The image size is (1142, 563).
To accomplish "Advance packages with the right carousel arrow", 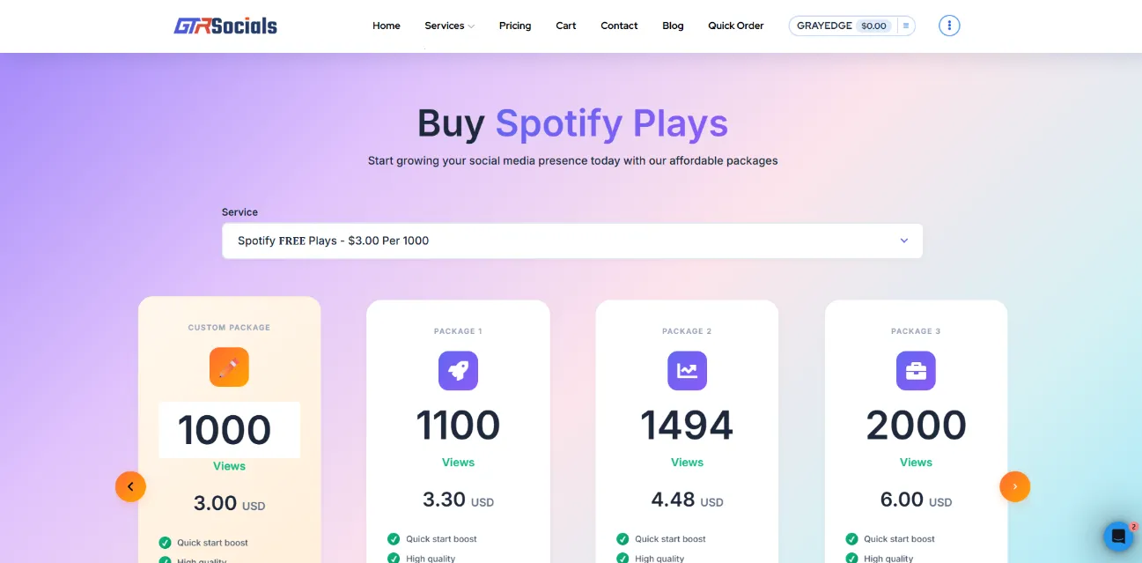I will [1014, 485].
